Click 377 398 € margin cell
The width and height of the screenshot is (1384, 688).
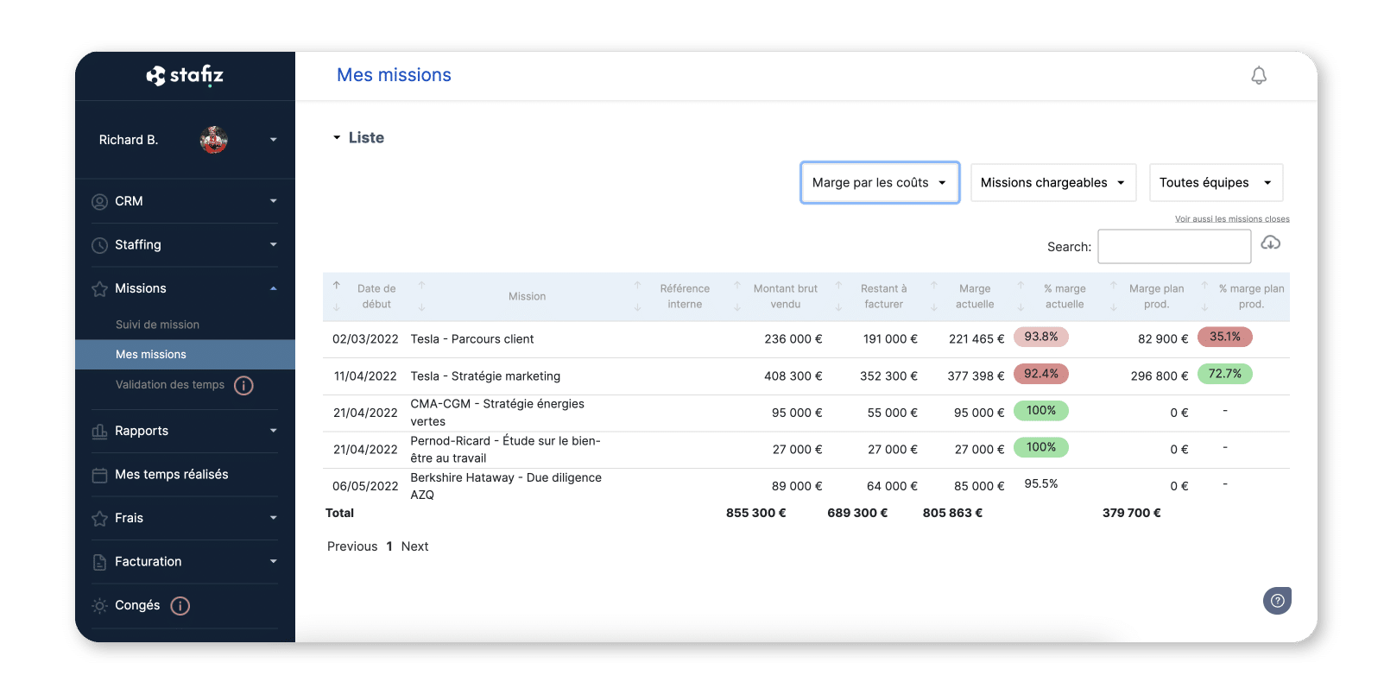pyautogui.click(x=976, y=376)
